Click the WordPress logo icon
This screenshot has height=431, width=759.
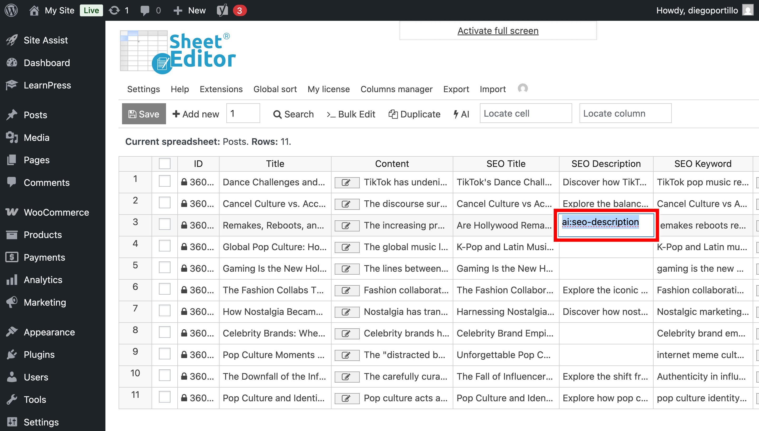coord(11,10)
